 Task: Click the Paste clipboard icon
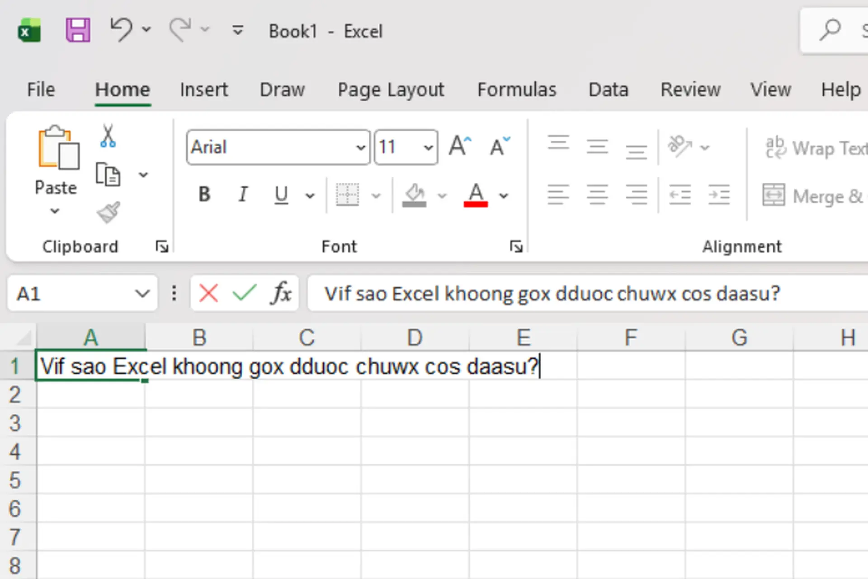(x=59, y=147)
